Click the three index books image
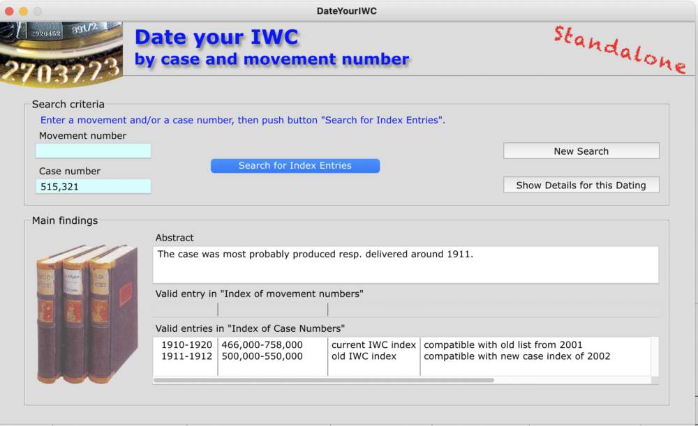Image resolution: width=698 pixels, height=426 pixels. click(x=87, y=314)
